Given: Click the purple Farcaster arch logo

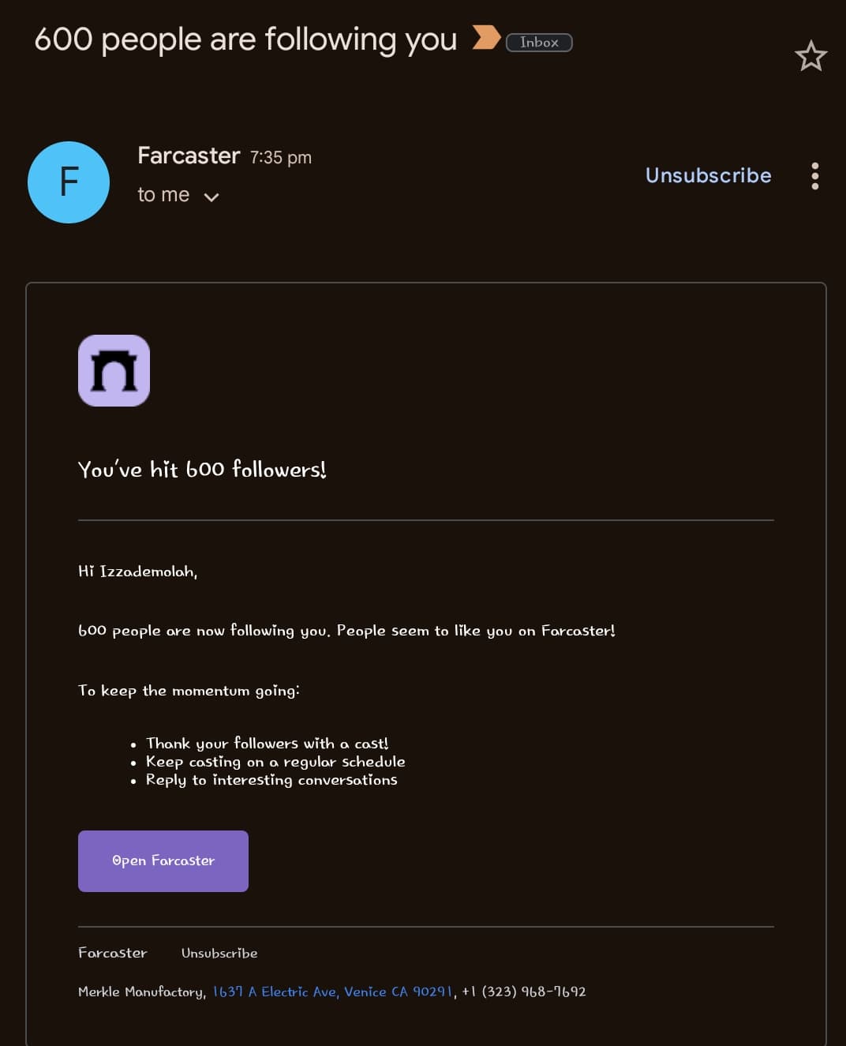Looking at the screenshot, I should click(114, 371).
